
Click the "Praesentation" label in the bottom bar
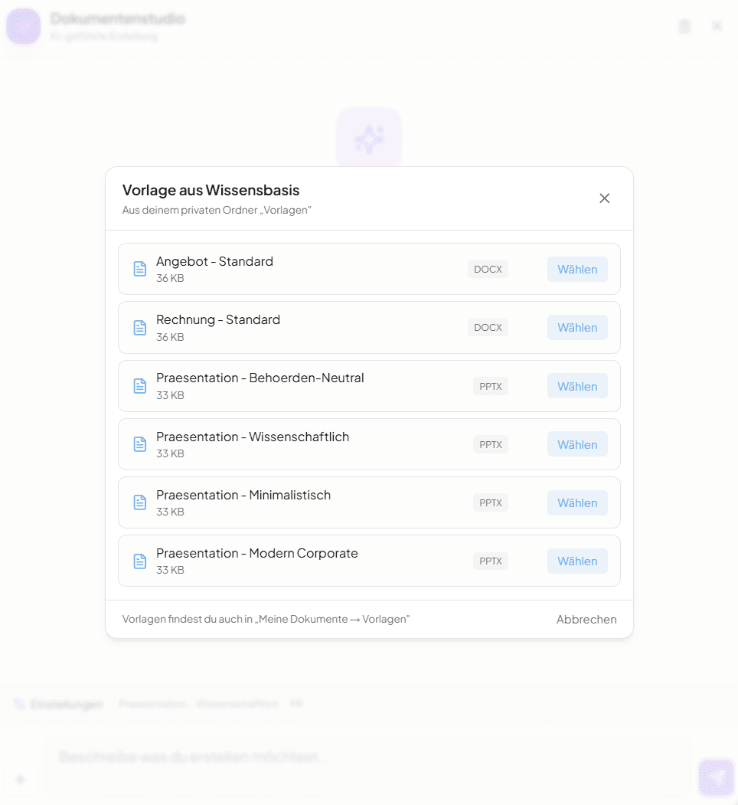(152, 703)
